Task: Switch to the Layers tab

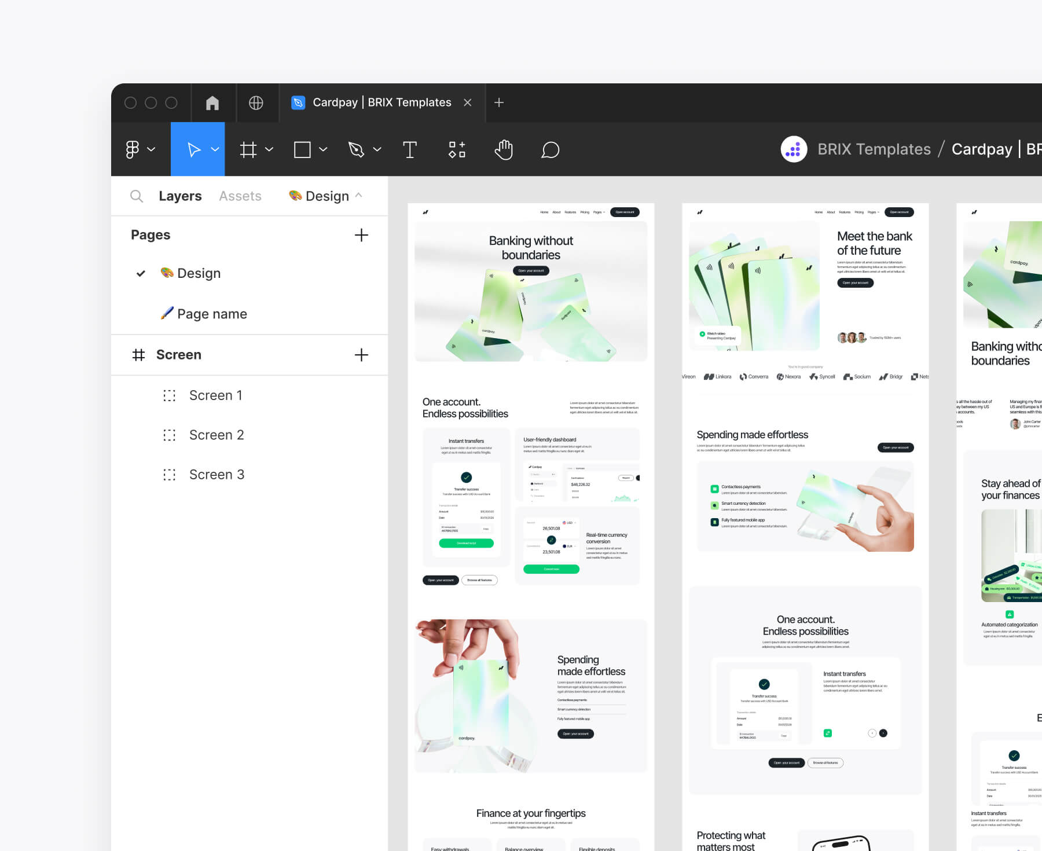Action: [180, 196]
